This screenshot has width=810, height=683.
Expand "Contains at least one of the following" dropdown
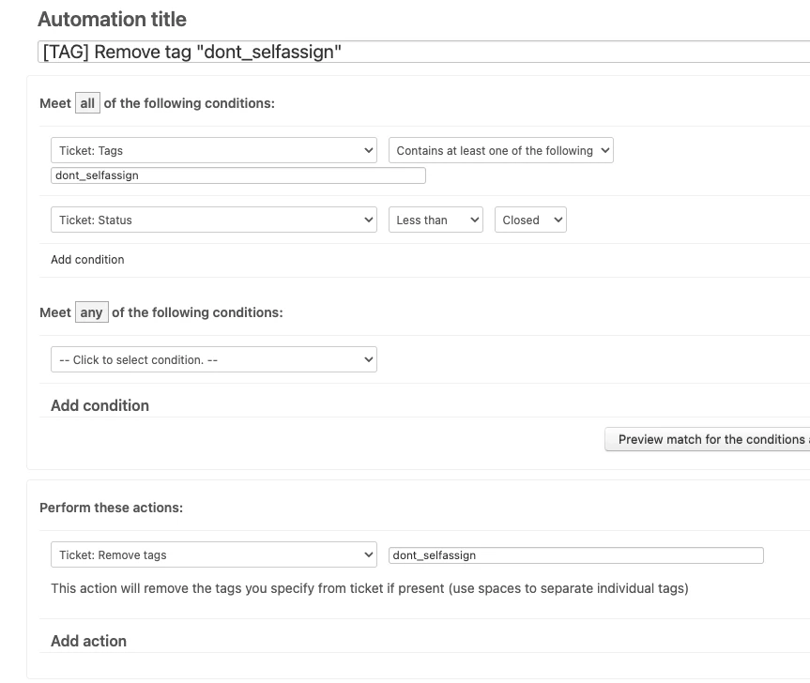click(500, 150)
